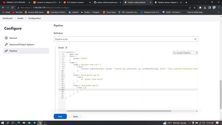Collapse the tools block at line 3
The height and width of the screenshot is (125, 222).
65,56
